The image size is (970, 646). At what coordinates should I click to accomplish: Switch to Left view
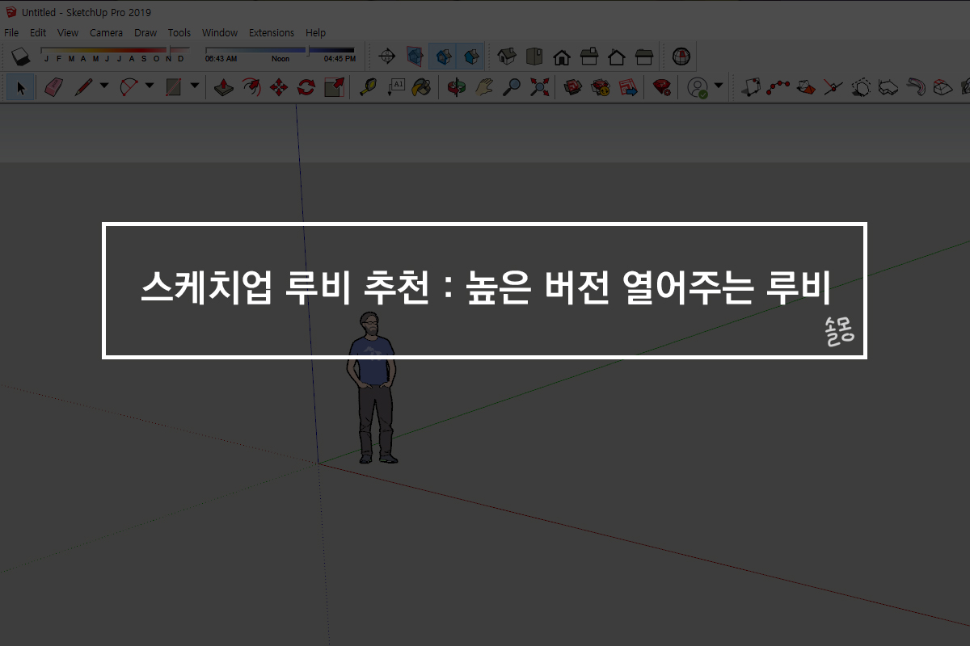[644, 57]
